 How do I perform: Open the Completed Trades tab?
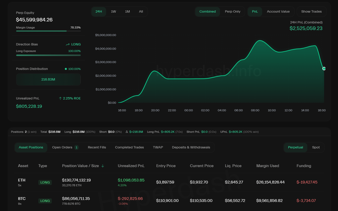[129, 147]
